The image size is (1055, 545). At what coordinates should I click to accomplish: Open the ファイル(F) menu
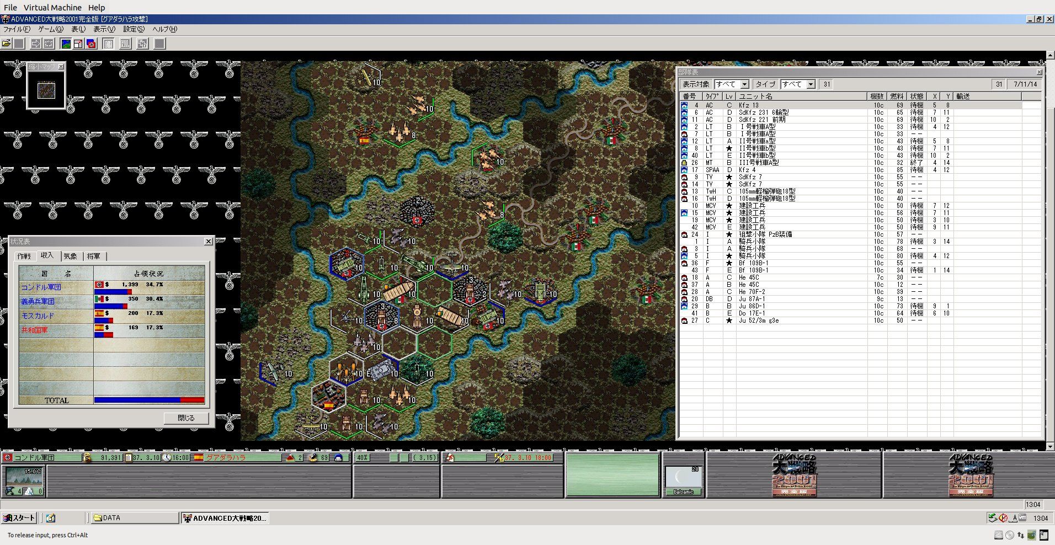[17, 29]
